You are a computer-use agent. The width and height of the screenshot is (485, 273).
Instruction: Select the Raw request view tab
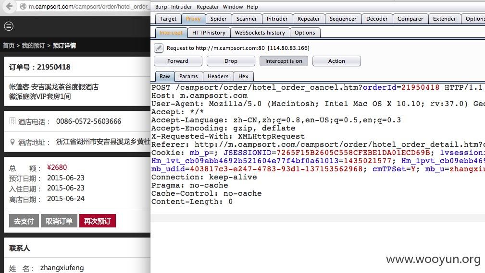165,76
